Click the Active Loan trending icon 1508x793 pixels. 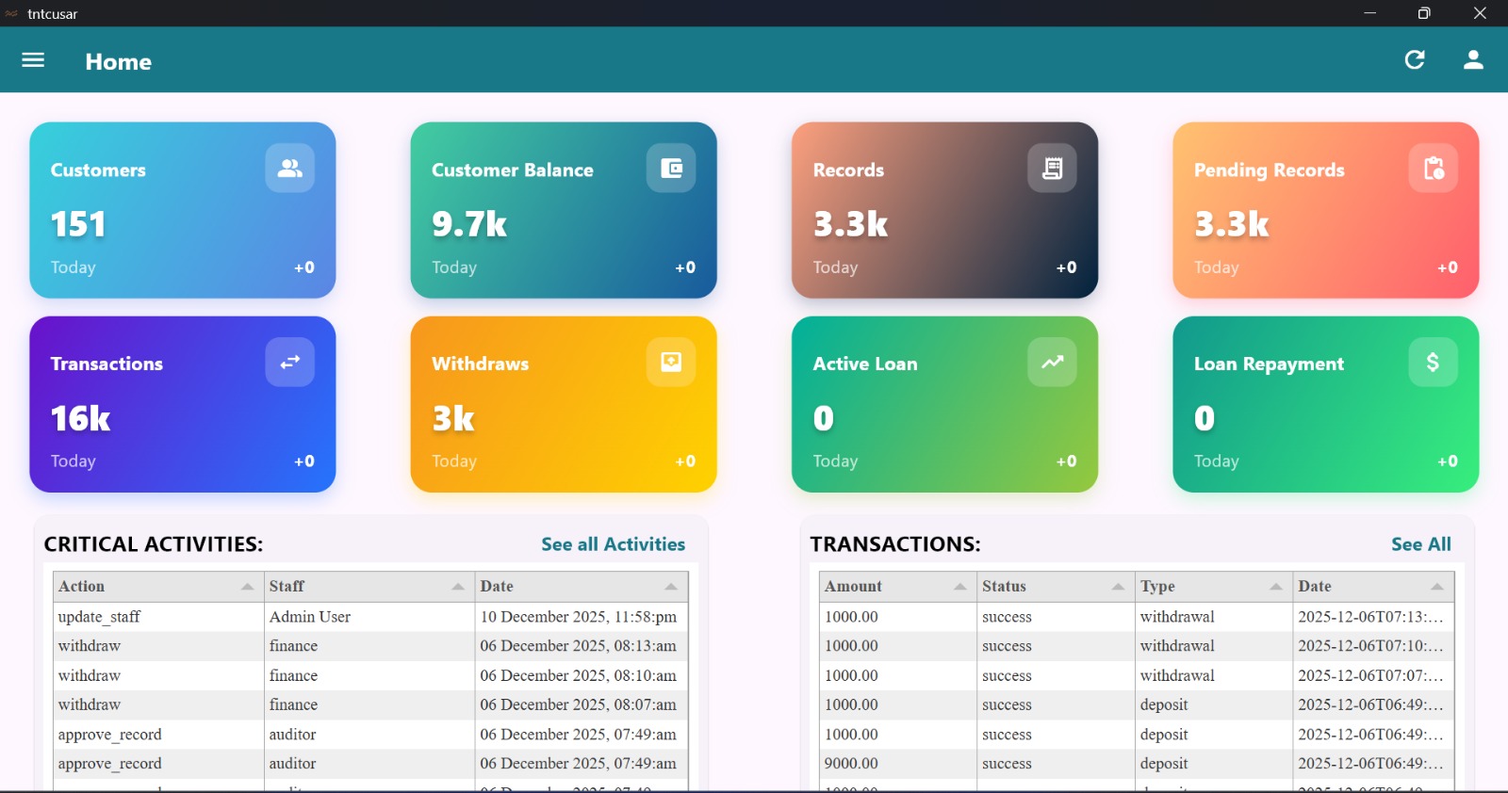click(1052, 363)
